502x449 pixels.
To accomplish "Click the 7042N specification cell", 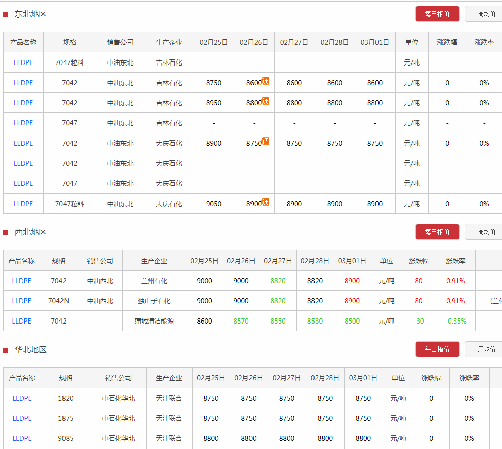I will [58, 301].
